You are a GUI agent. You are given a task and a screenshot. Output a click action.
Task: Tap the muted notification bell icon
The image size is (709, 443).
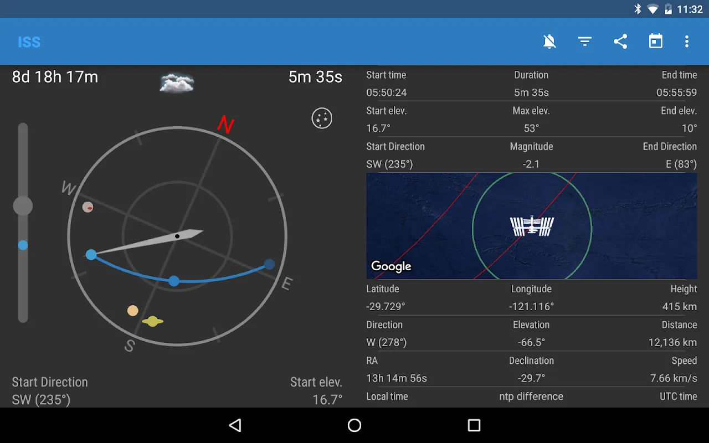(x=549, y=42)
